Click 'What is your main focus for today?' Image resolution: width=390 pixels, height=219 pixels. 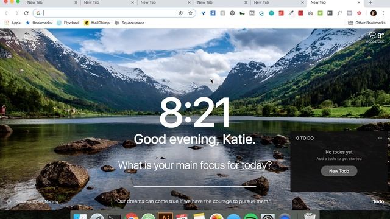[195, 165]
